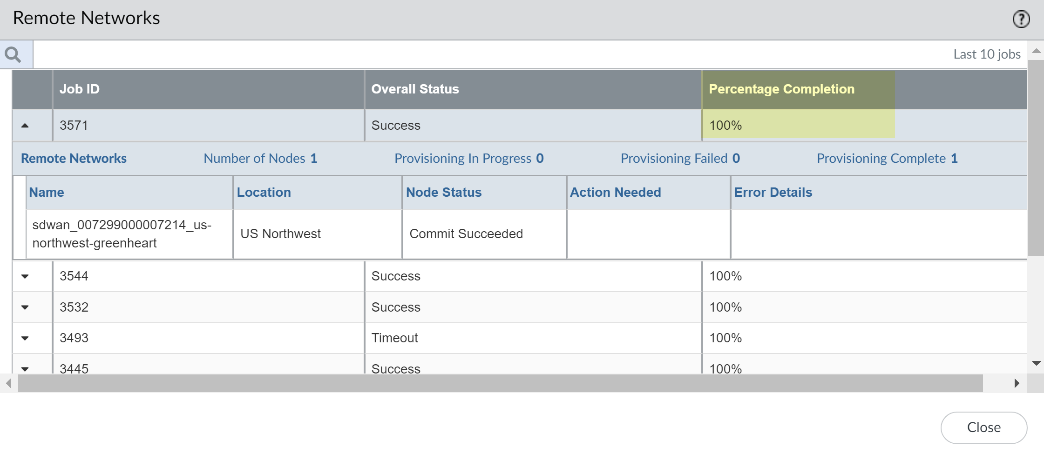1044x460 pixels.
Task: Click in the search input field
Action: [x=466, y=54]
